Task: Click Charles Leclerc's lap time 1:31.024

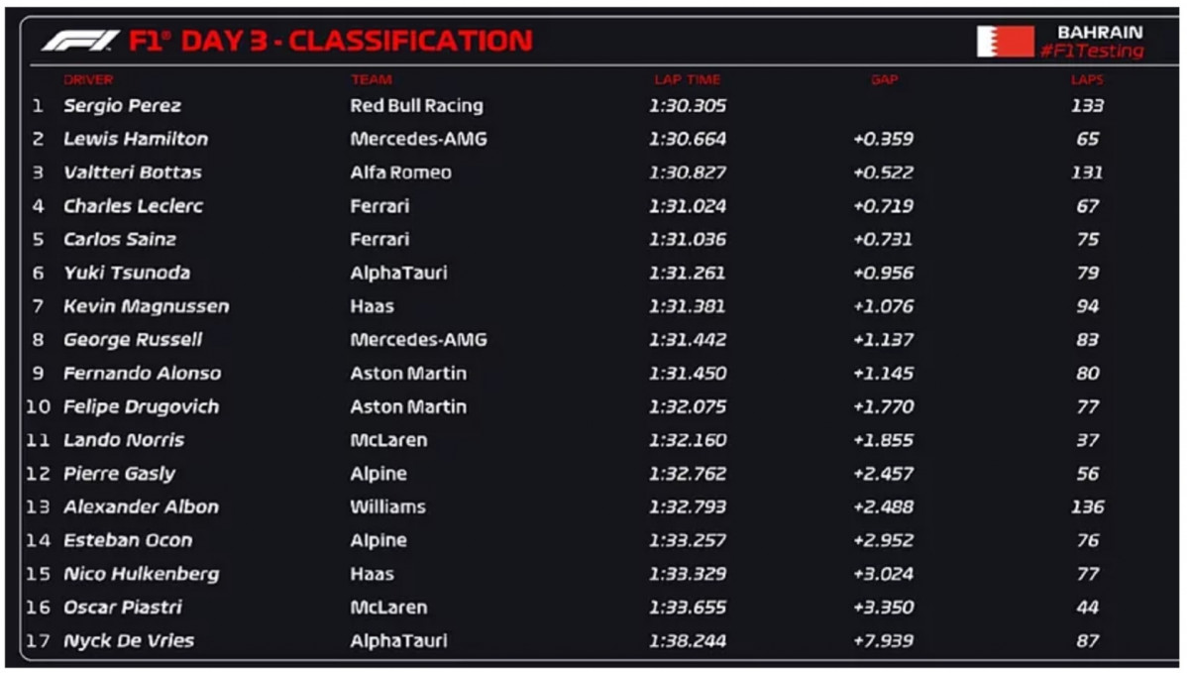Action: pyautogui.click(x=688, y=206)
